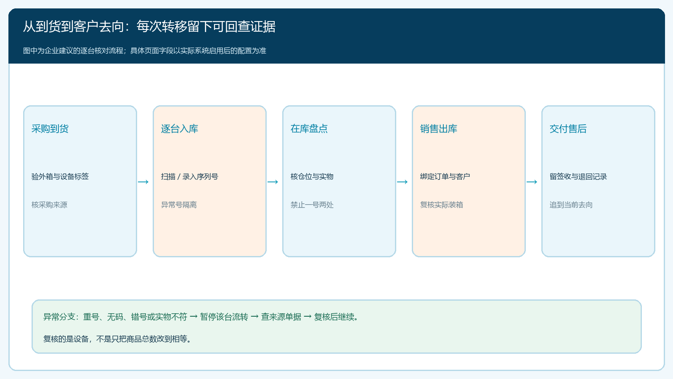Select the note "复核的是设备，不是只把商品总数改到相等。"
Viewport: 673px width, 379px height.
(118, 339)
